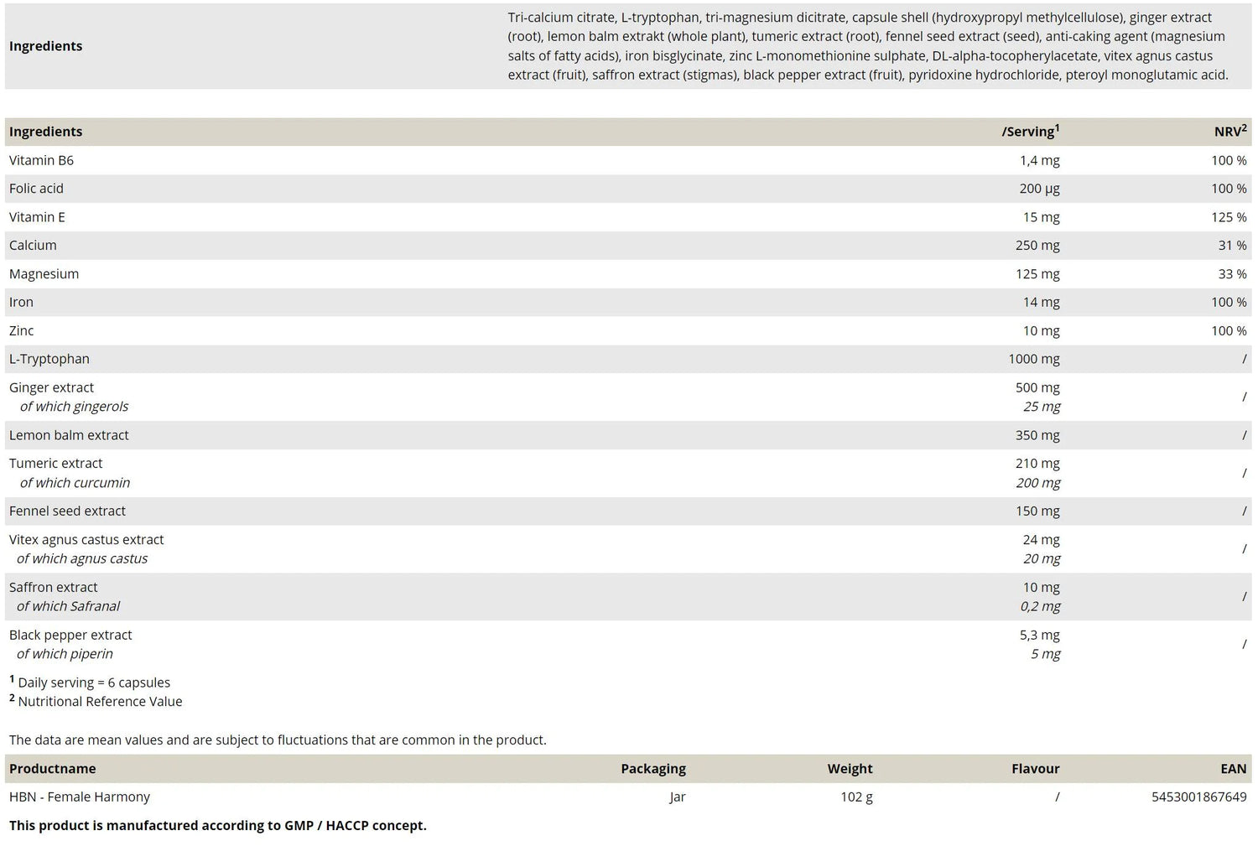Select the 'of which Safranal' sub-label

click(68, 606)
